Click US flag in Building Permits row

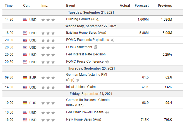25,19
